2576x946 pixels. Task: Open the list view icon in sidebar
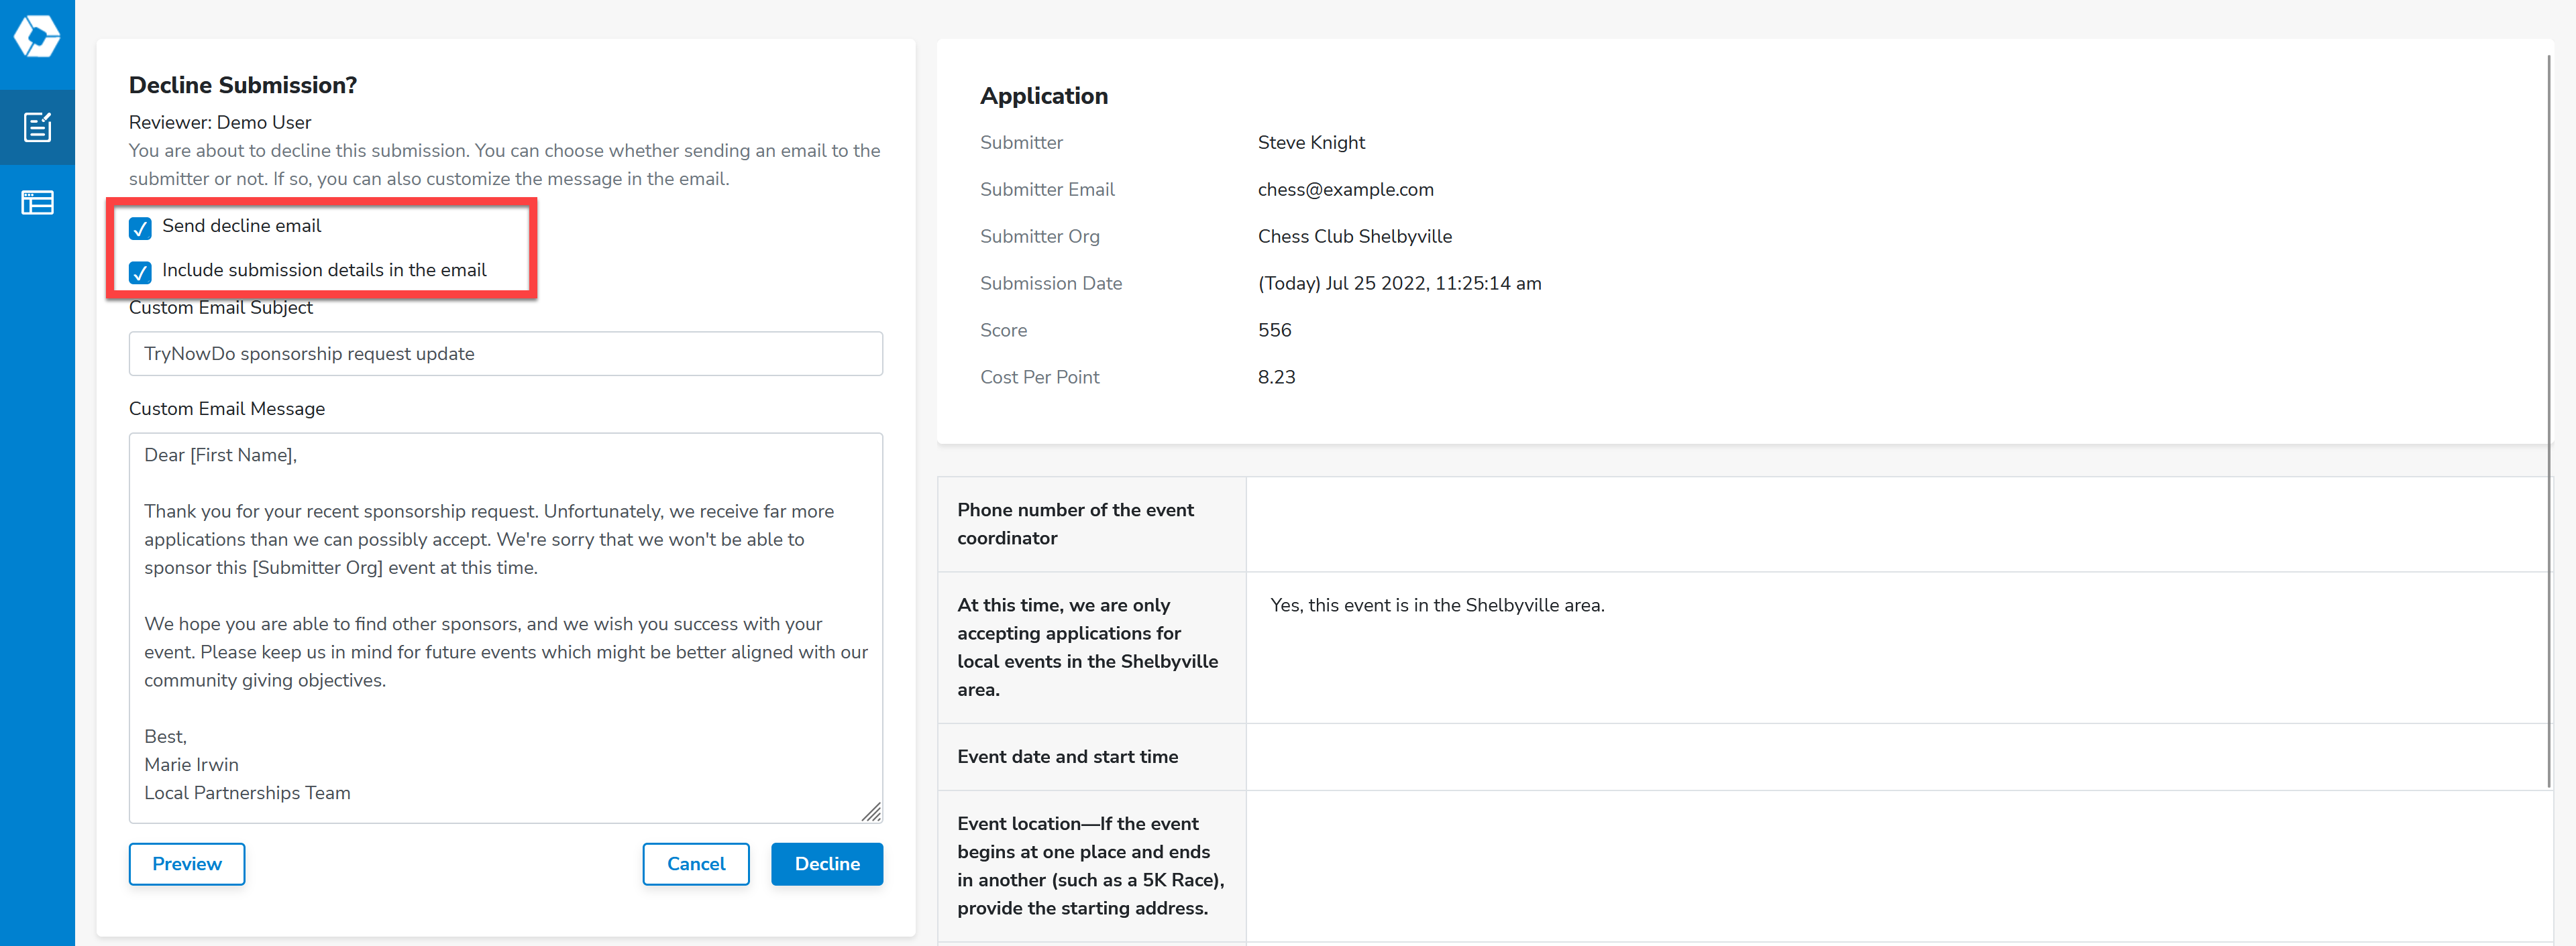coord(37,202)
